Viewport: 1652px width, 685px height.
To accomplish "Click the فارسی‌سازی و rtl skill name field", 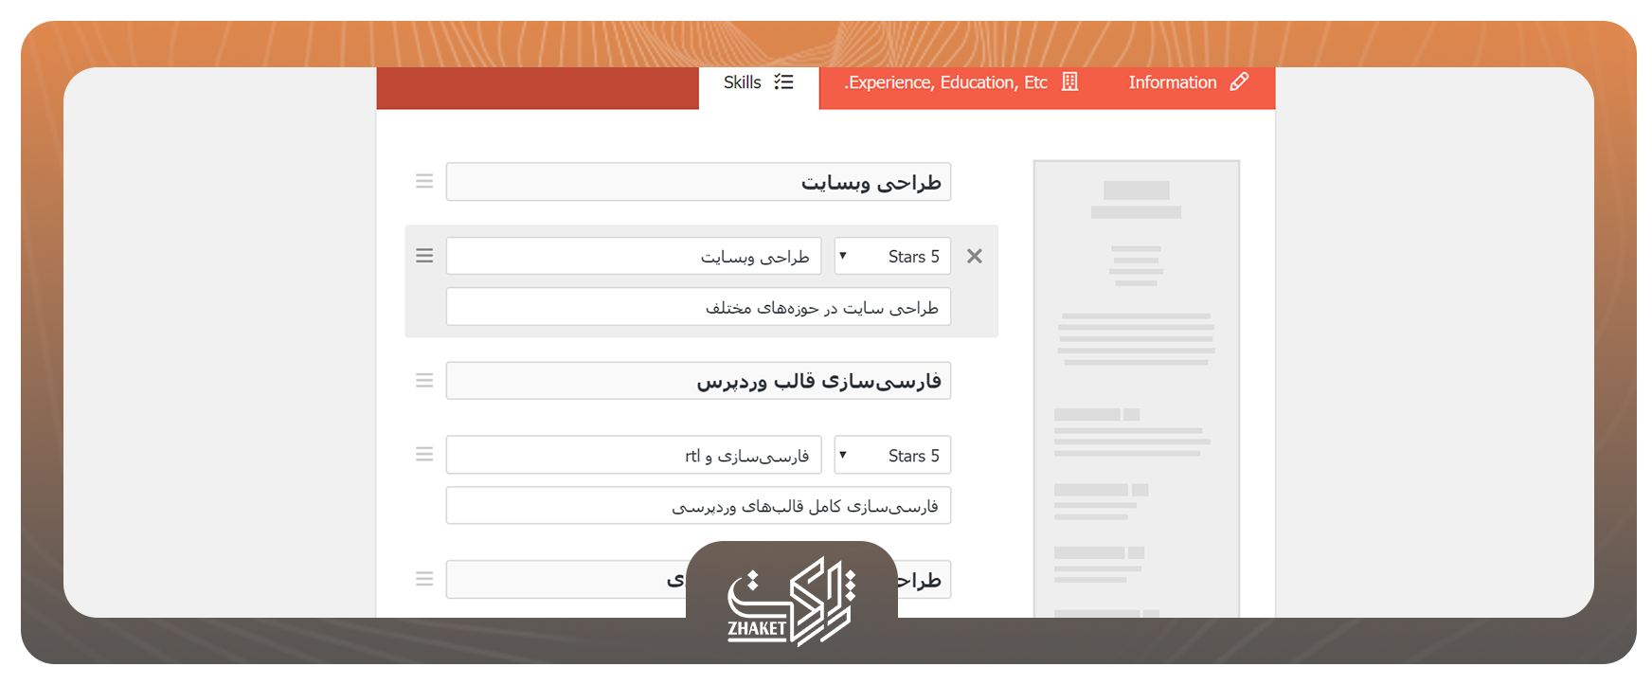I will pos(633,456).
